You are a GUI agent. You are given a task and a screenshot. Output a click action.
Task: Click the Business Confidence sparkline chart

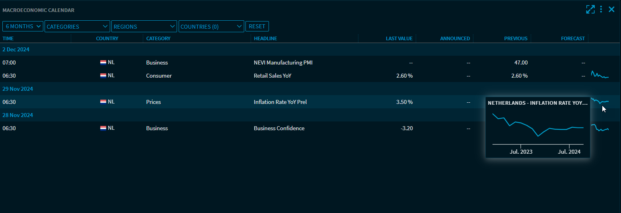pos(600,128)
